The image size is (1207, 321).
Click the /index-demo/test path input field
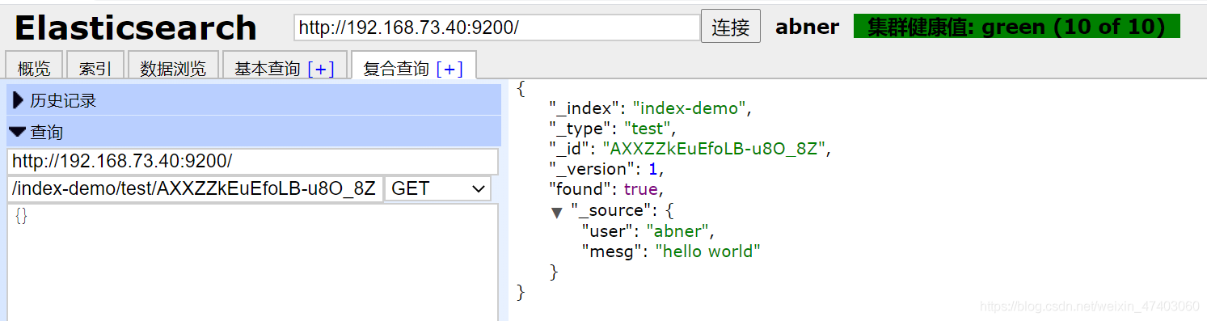[195, 188]
